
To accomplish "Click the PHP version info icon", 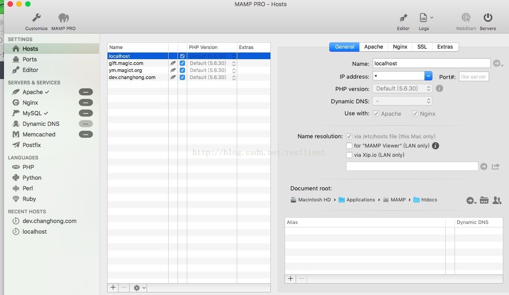I will coord(440,88).
